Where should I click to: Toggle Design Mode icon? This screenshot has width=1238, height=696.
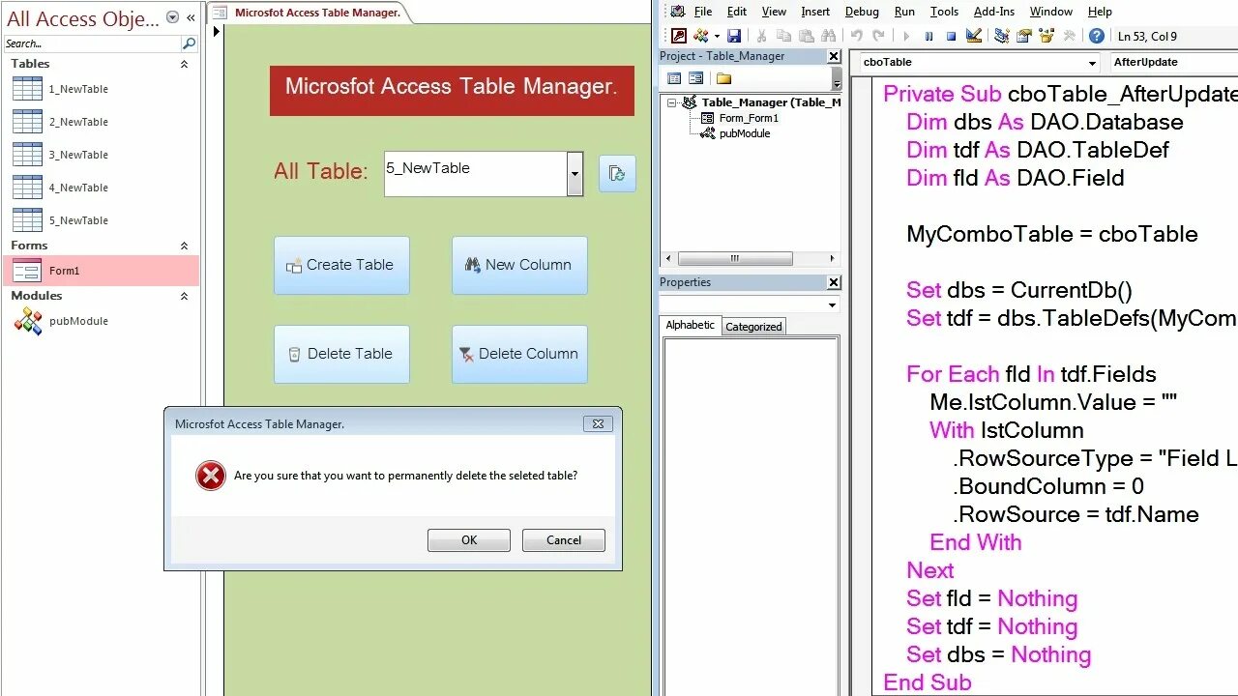click(973, 36)
